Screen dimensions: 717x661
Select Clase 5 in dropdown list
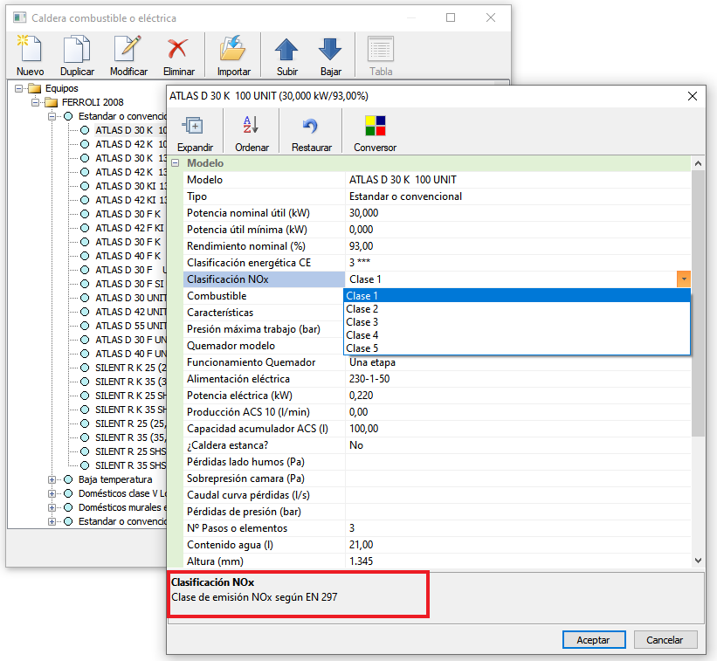[517, 348]
